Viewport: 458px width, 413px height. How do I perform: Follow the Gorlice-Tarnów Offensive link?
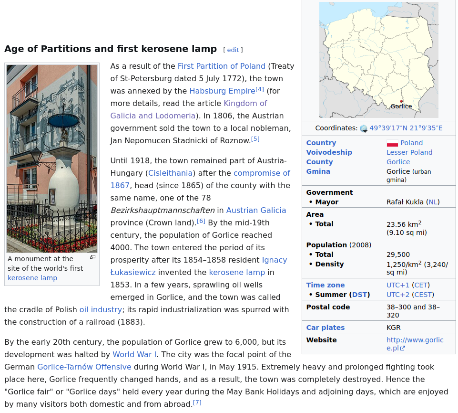tap(84, 367)
